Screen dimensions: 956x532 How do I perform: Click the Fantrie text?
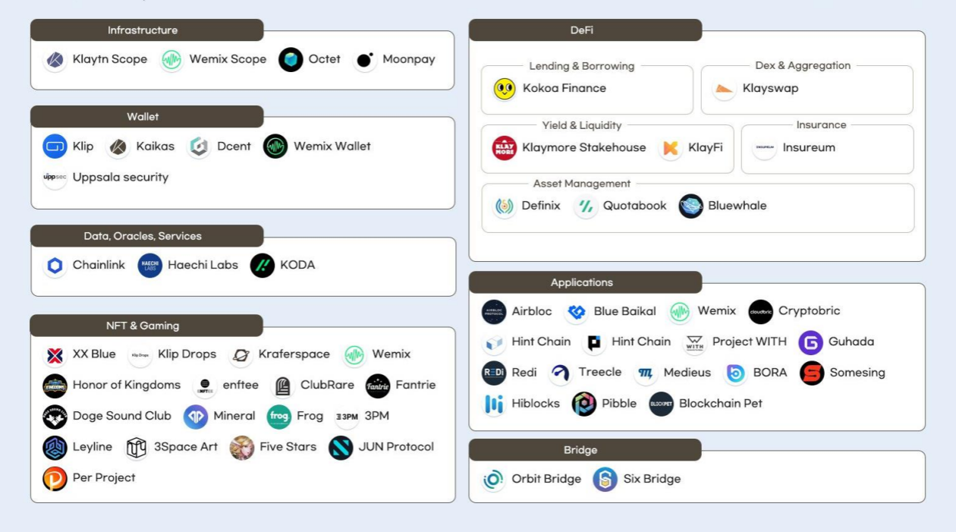tap(416, 385)
